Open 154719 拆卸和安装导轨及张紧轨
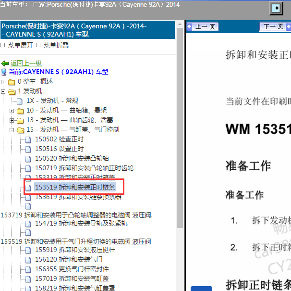 [x=81, y=224]
